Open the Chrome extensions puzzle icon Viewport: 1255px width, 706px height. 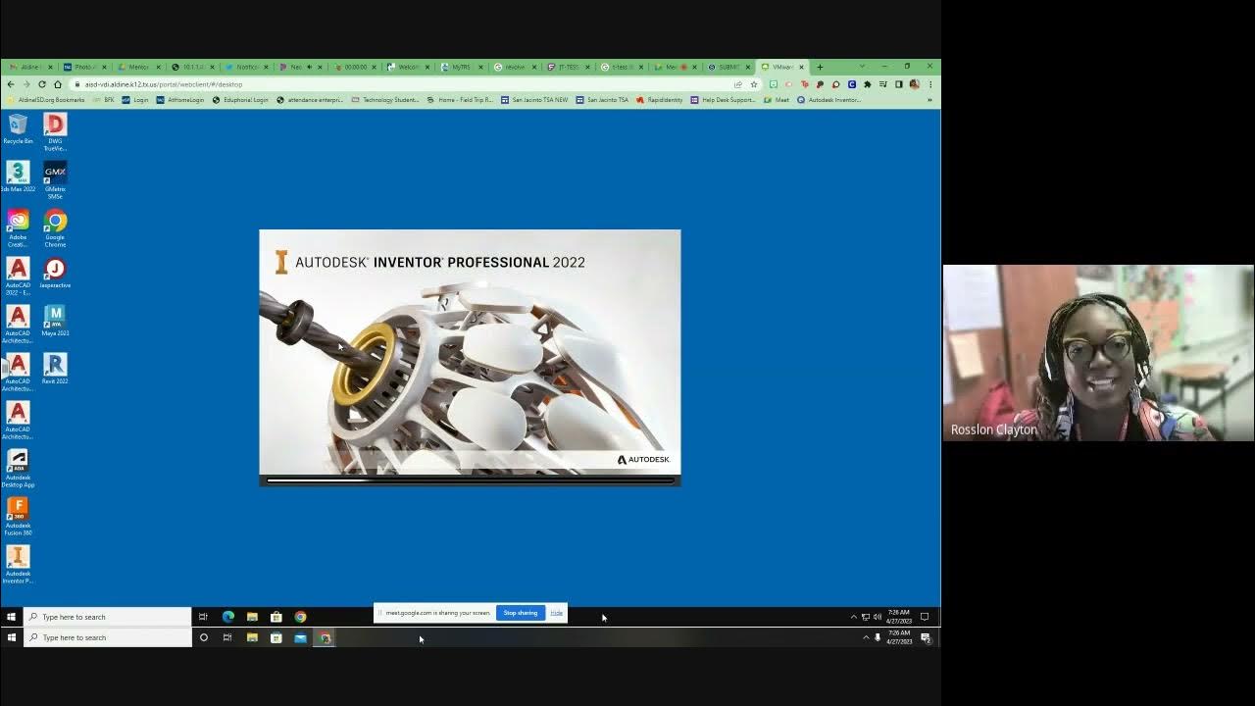point(867,84)
